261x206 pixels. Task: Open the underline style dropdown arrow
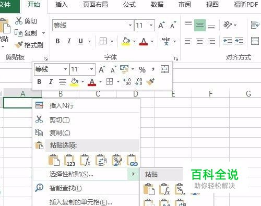click(89, 41)
